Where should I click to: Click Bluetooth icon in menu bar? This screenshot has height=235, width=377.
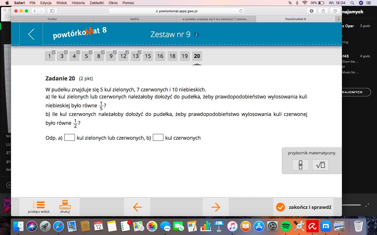click(297, 3)
